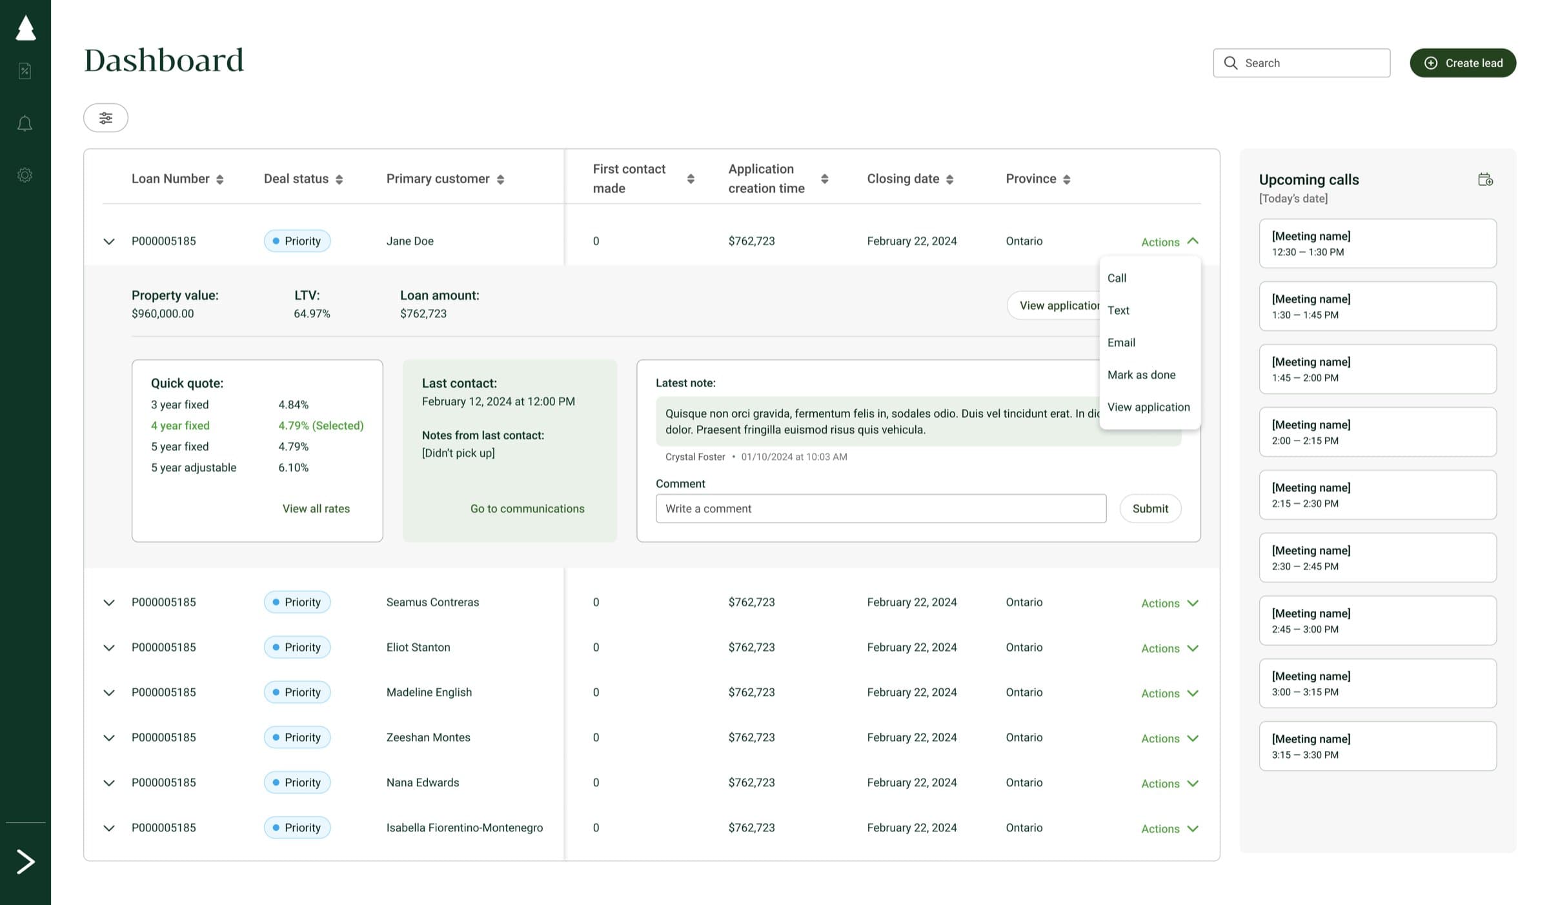Click the tree logo in the sidebar
Viewport: 1549px width, 905px height.
(25, 28)
